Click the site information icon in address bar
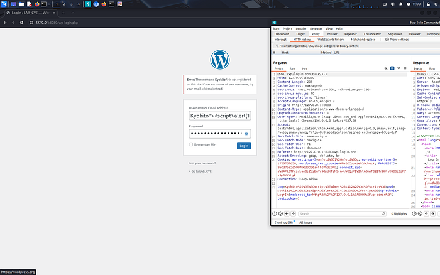 click(x=31, y=23)
